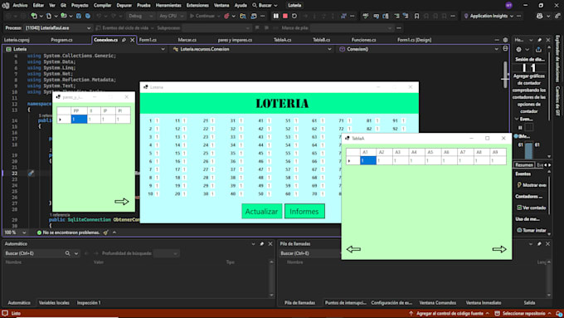Close the Automático panel
The height and width of the screenshot is (318, 564).
tap(270, 244)
